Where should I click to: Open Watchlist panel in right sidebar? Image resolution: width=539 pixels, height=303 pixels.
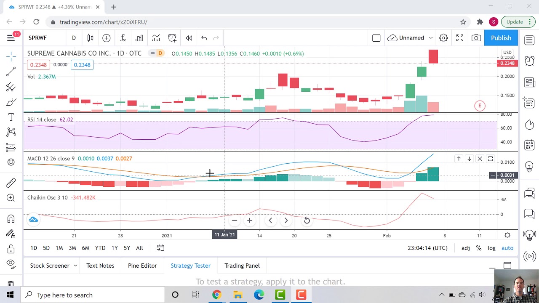pyautogui.click(x=529, y=40)
